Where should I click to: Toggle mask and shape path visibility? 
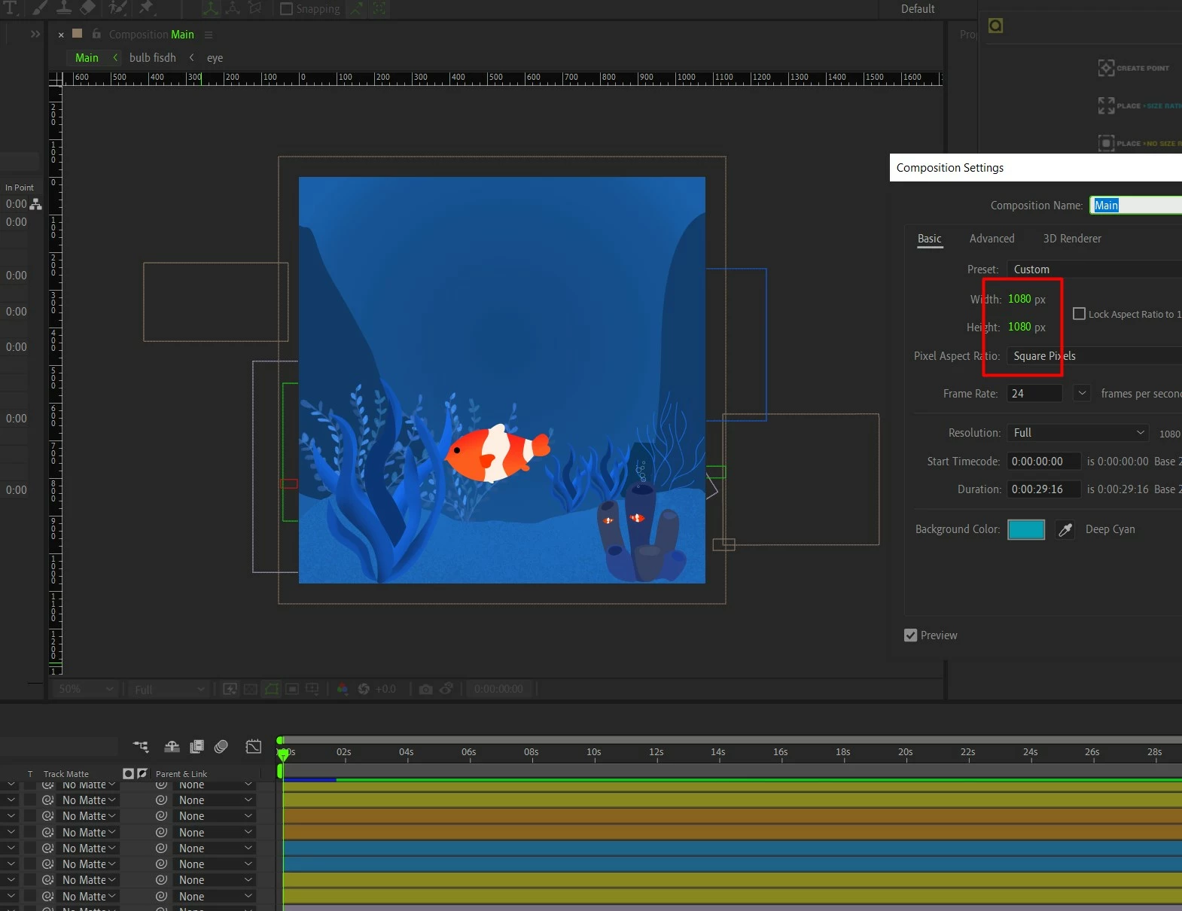(272, 689)
